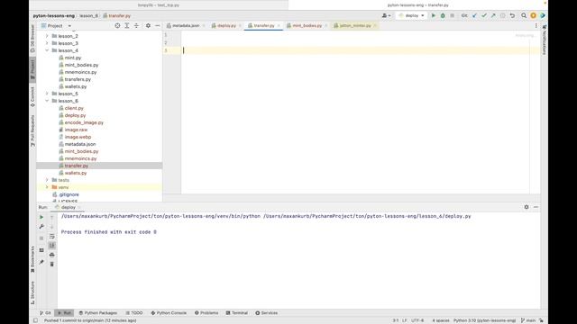Open deploy run configuration dropdown

pyautogui.click(x=411, y=16)
